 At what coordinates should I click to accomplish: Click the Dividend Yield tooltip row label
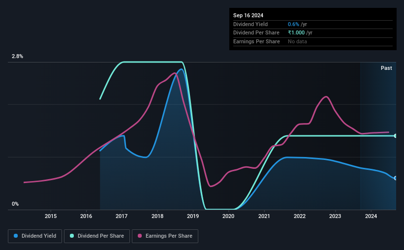point(250,24)
